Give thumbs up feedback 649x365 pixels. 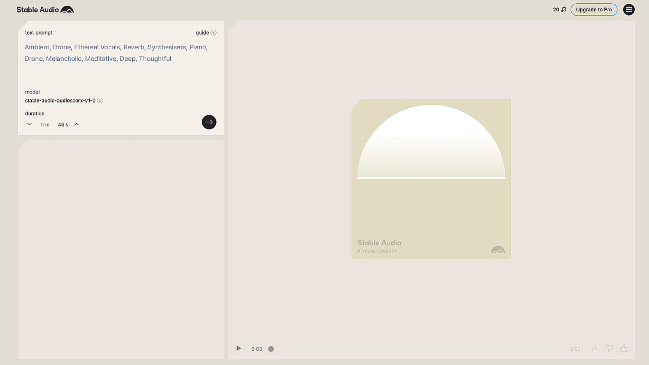[x=624, y=348]
